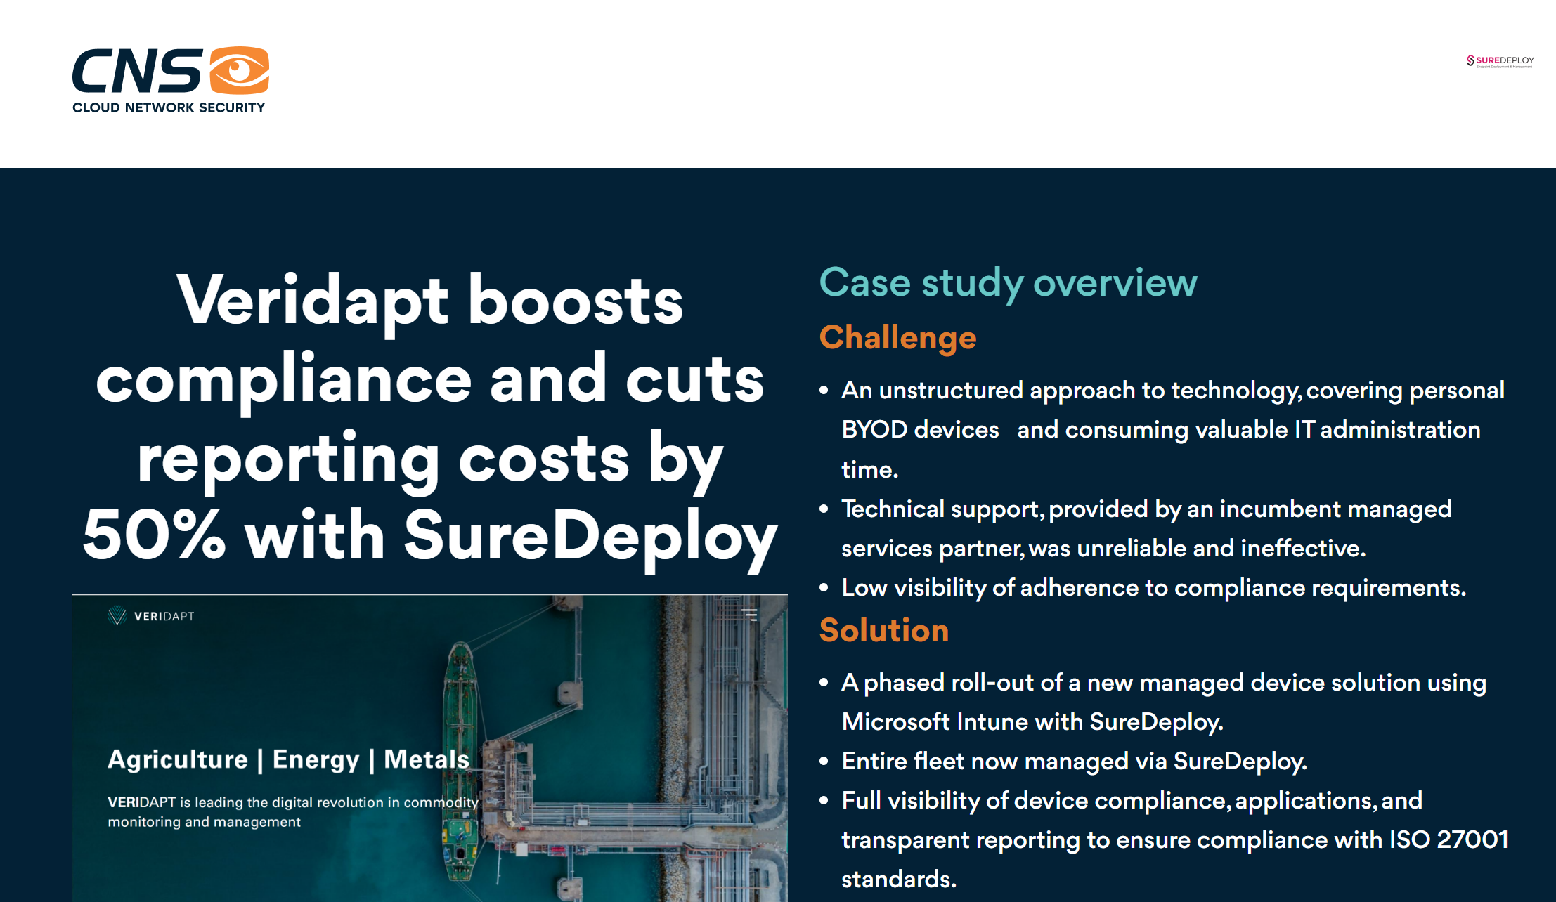Open the hamburger menu on the Veridapt screenshot
The image size is (1556, 902).
tap(749, 613)
